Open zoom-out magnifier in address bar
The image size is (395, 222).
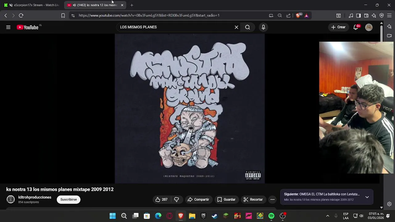pyautogui.click(x=280, y=15)
